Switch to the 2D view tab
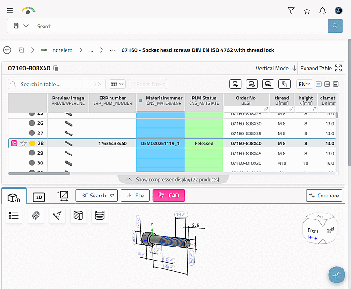The width and height of the screenshot is (351, 289). tap(39, 197)
